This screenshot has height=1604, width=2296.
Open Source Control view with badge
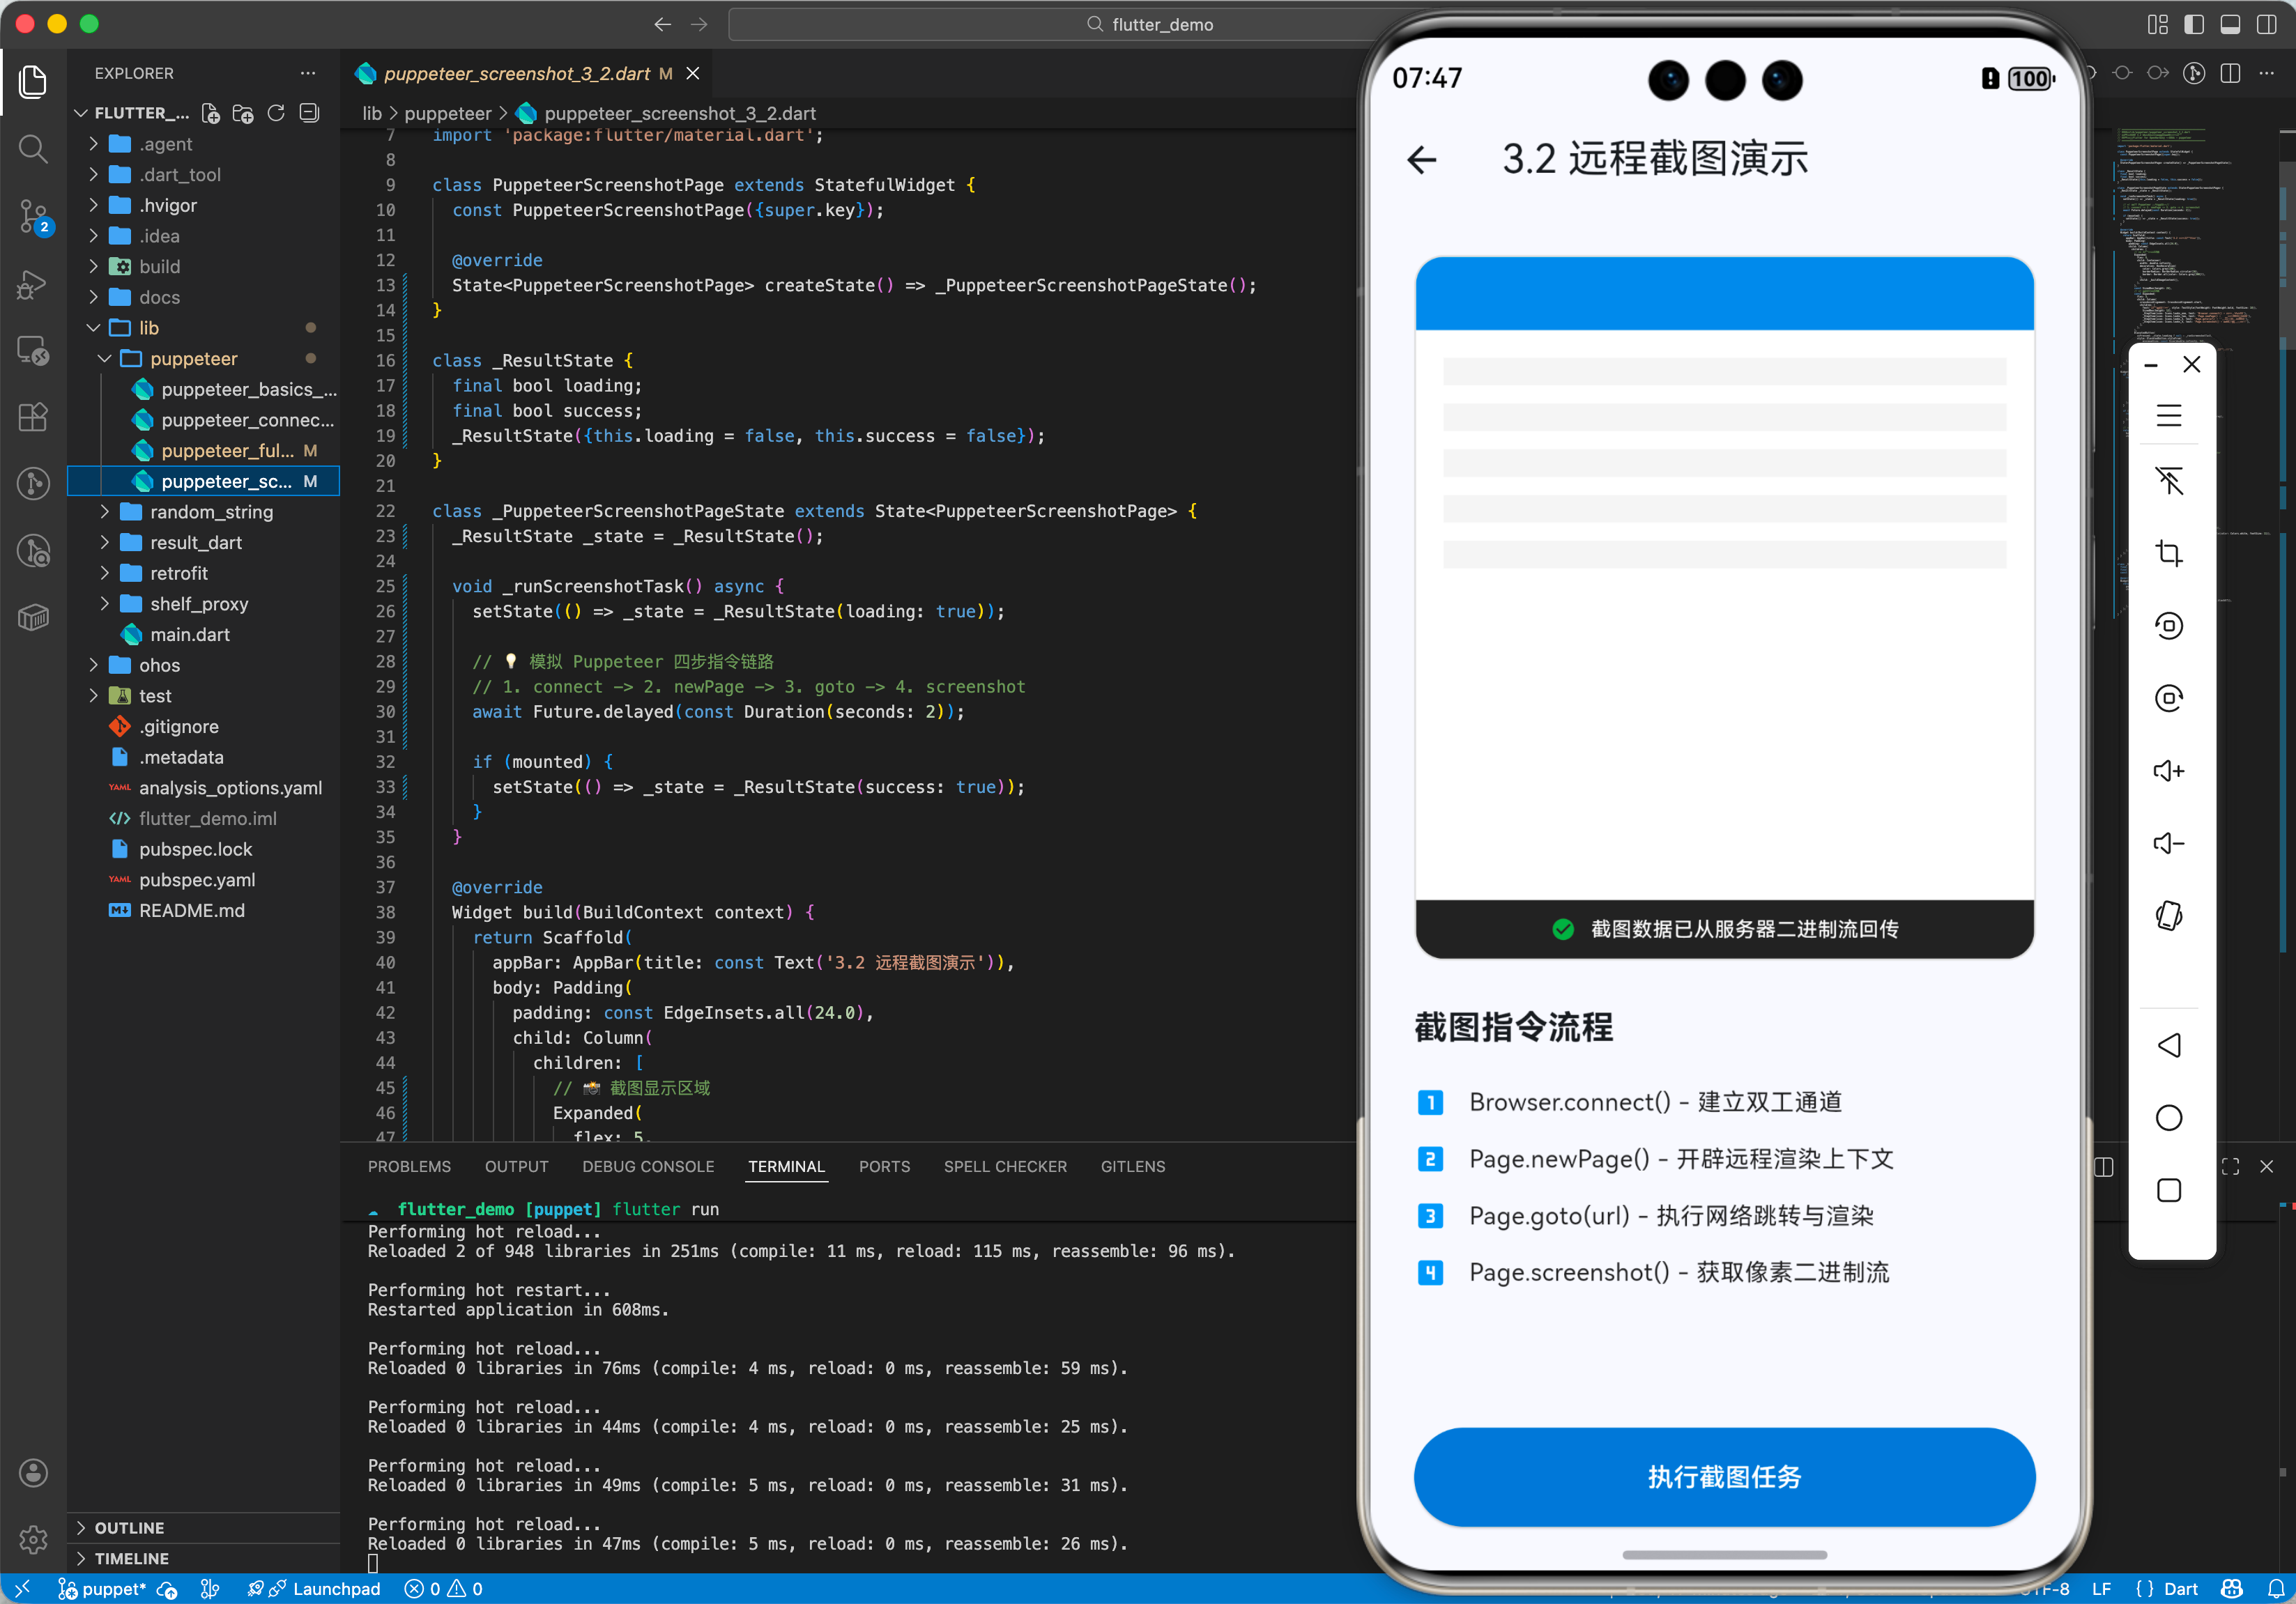pos(33,215)
